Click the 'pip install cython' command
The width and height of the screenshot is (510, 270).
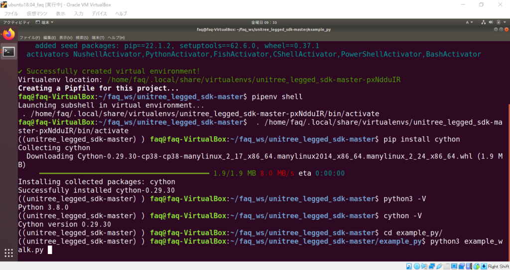click(x=421, y=139)
